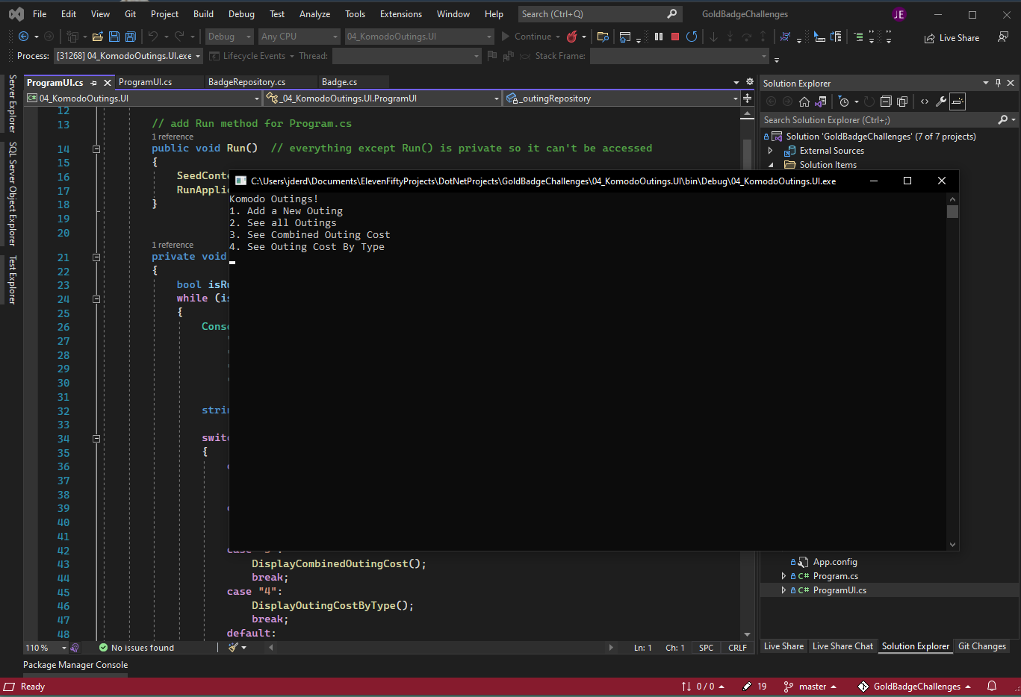The image size is (1021, 697).
Task: Open the Build menu
Action: (x=203, y=14)
